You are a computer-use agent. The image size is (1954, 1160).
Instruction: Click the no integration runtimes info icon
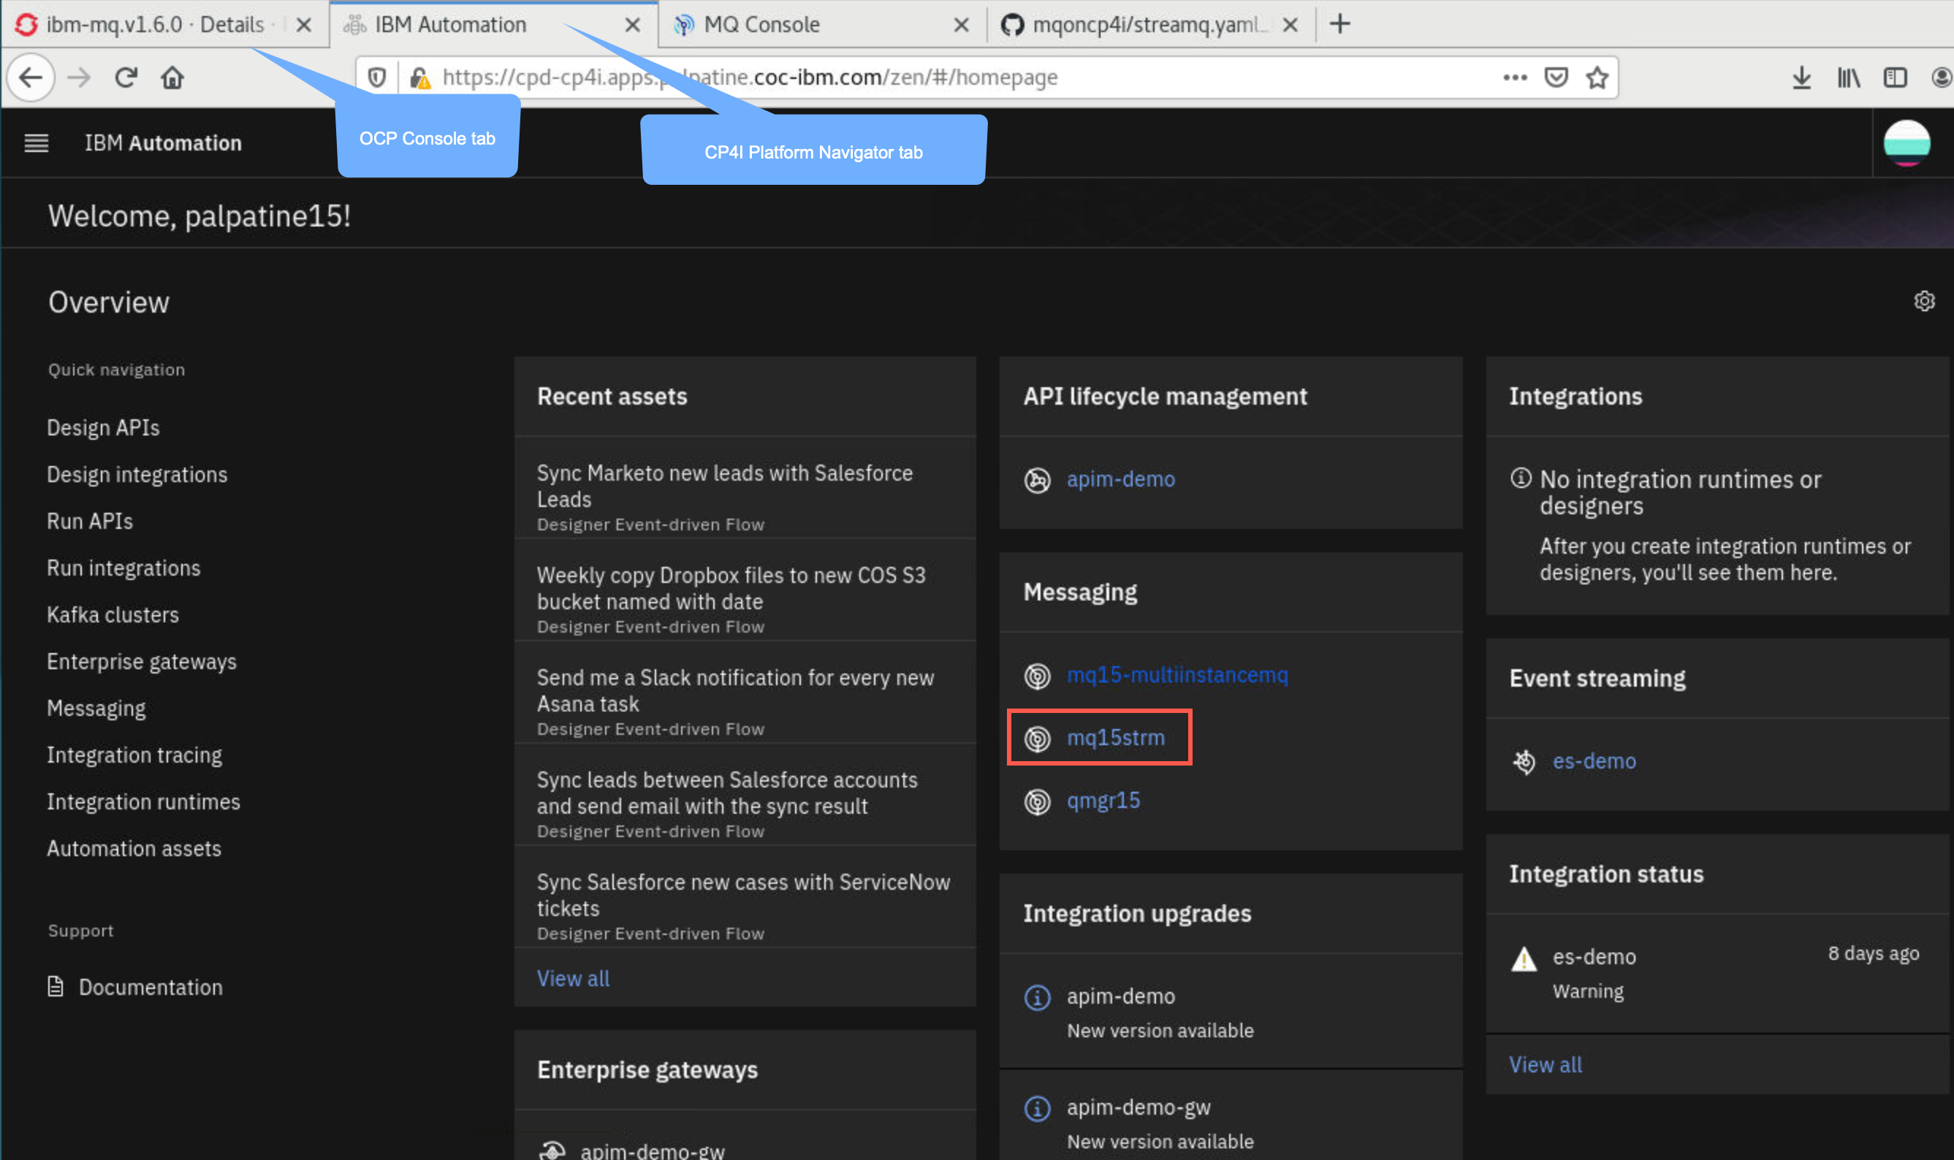1520,478
